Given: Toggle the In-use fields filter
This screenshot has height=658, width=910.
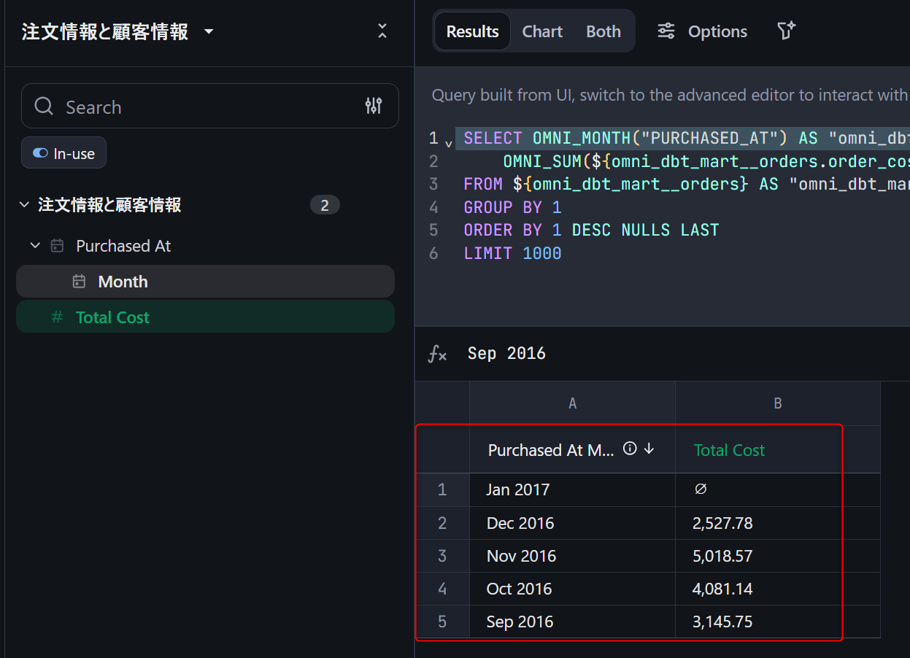Looking at the screenshot, I should 63,153.
